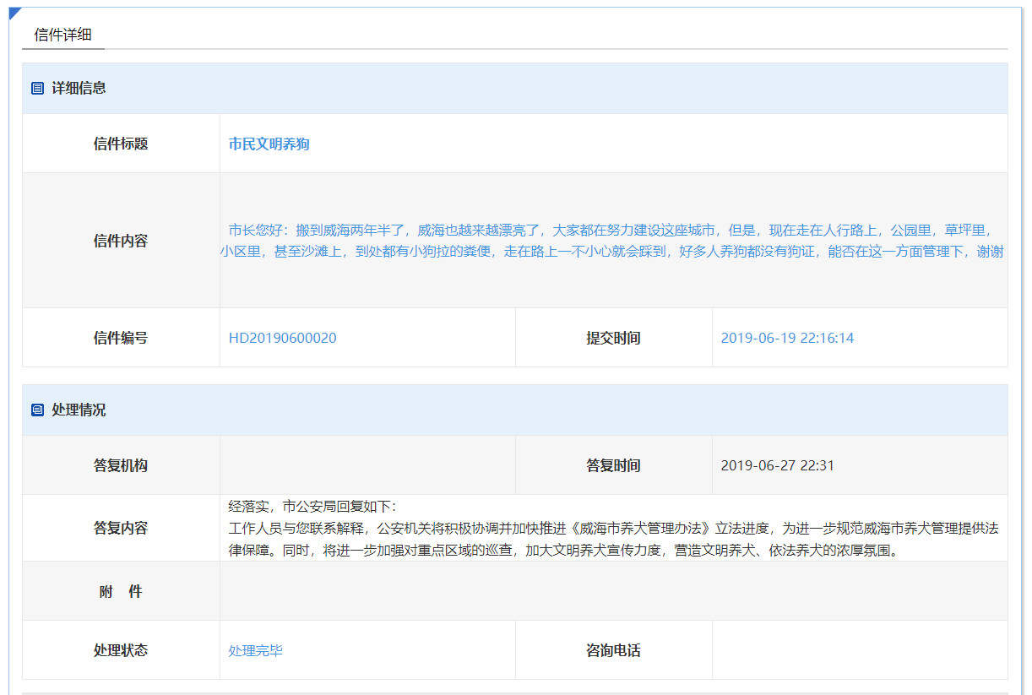This screenshot has width=1032, height=695.
Task: Select the 处理完毕 status link
Action: coord(255,650)
